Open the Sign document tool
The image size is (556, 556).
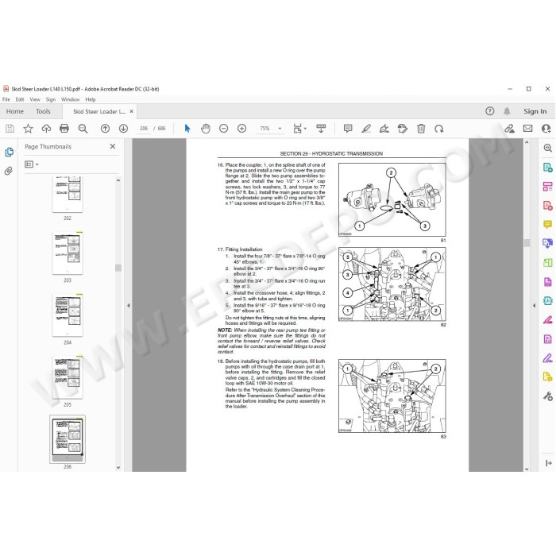pyautogui.click(x=384, y=129)
